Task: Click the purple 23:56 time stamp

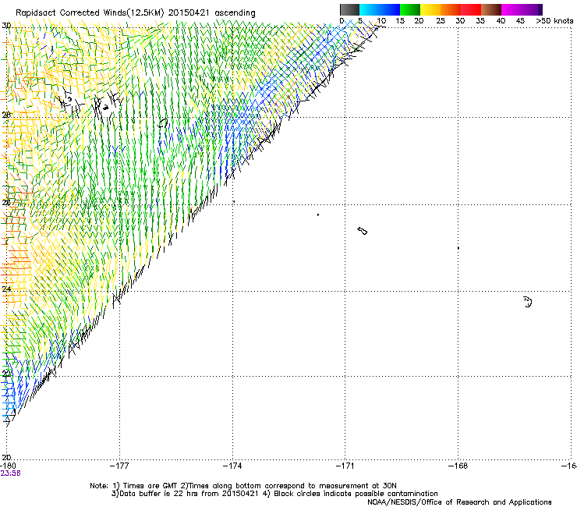Action: point(10,473)
